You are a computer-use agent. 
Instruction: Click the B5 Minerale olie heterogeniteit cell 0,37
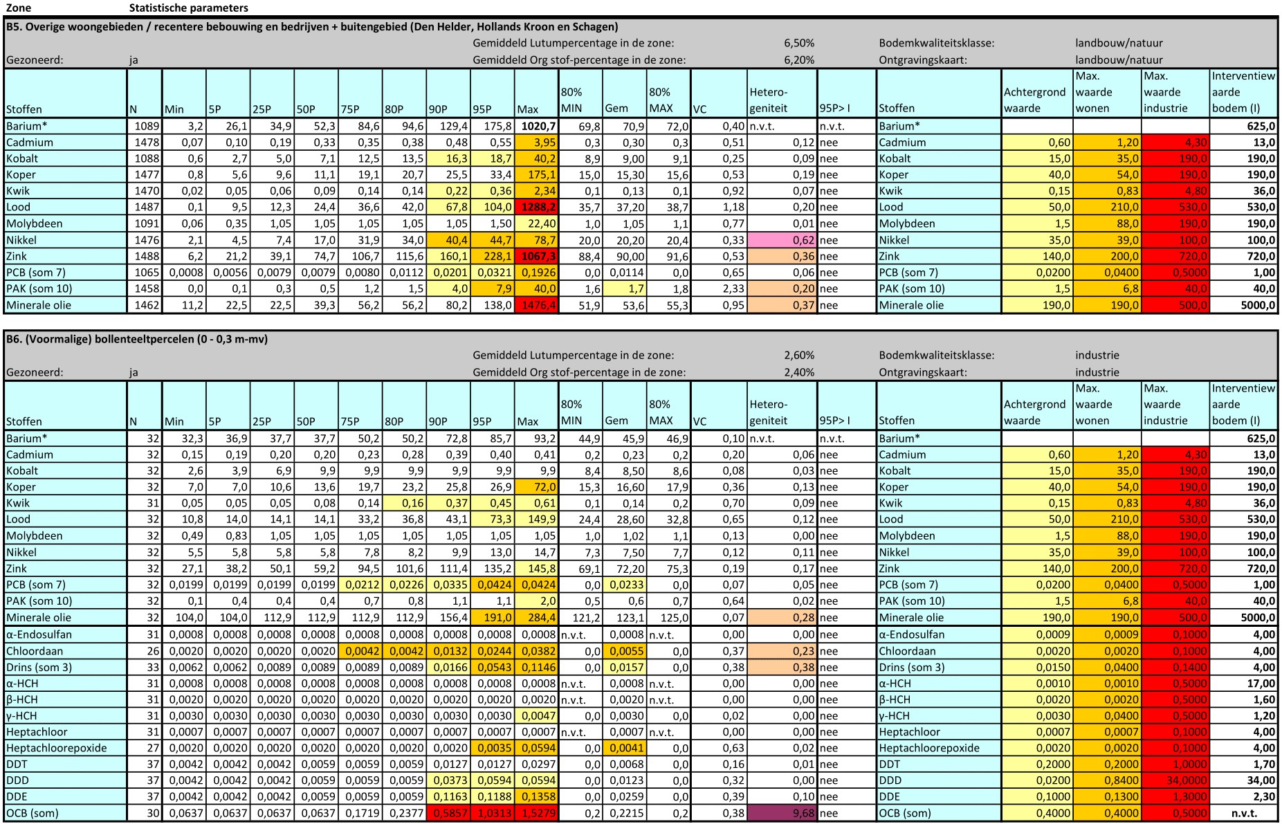[782, 305]
